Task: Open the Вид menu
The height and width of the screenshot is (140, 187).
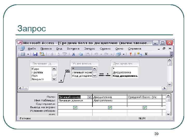Action: click(x=59, y=49)
